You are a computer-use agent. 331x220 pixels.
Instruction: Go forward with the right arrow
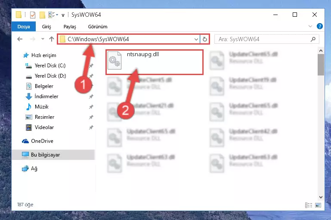tap(33, 39)
